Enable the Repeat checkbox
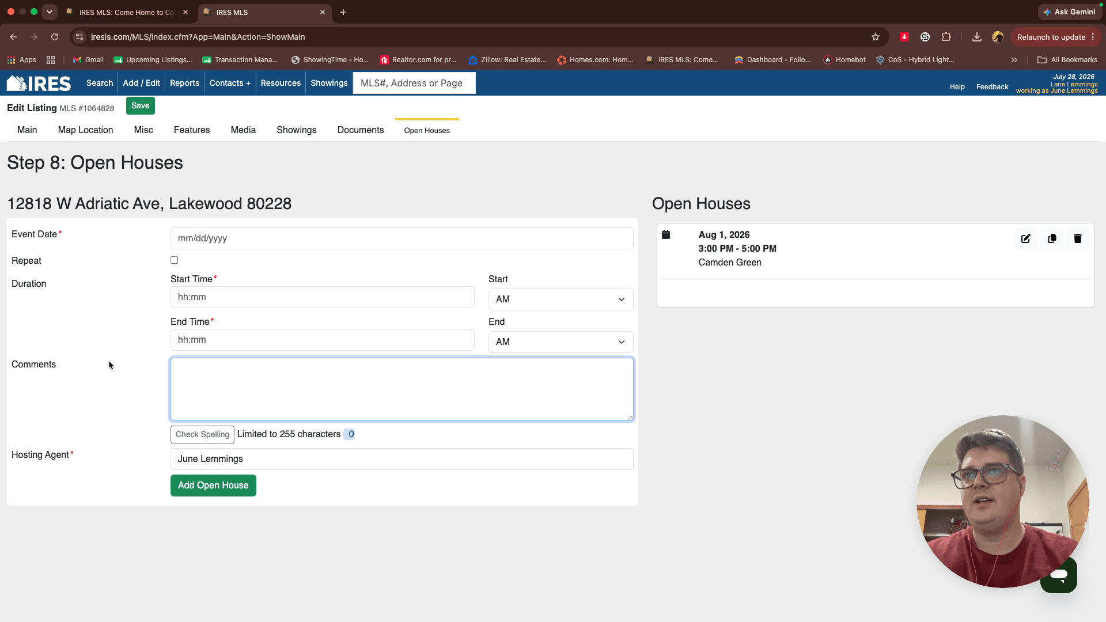Image resolution: width=1106 pixels, height=622 pixels. pos(174,260)
